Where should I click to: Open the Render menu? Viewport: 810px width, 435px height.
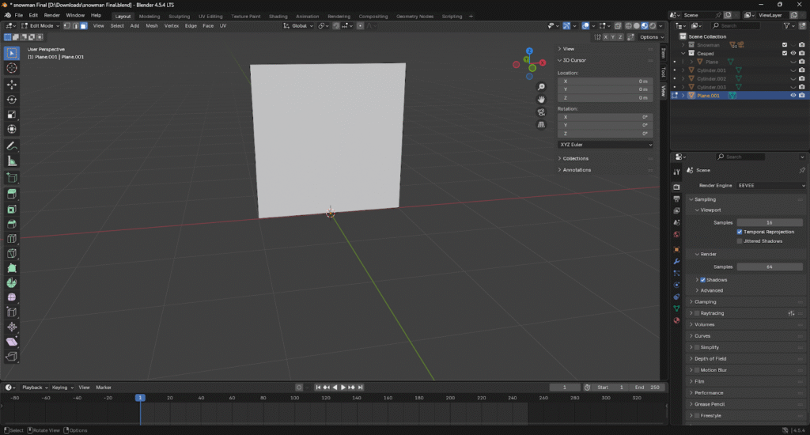[x=52, y=15]
